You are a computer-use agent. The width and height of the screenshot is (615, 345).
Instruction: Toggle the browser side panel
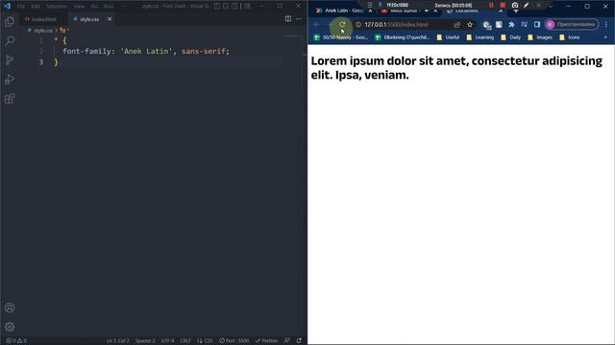[x=537, y=24]
